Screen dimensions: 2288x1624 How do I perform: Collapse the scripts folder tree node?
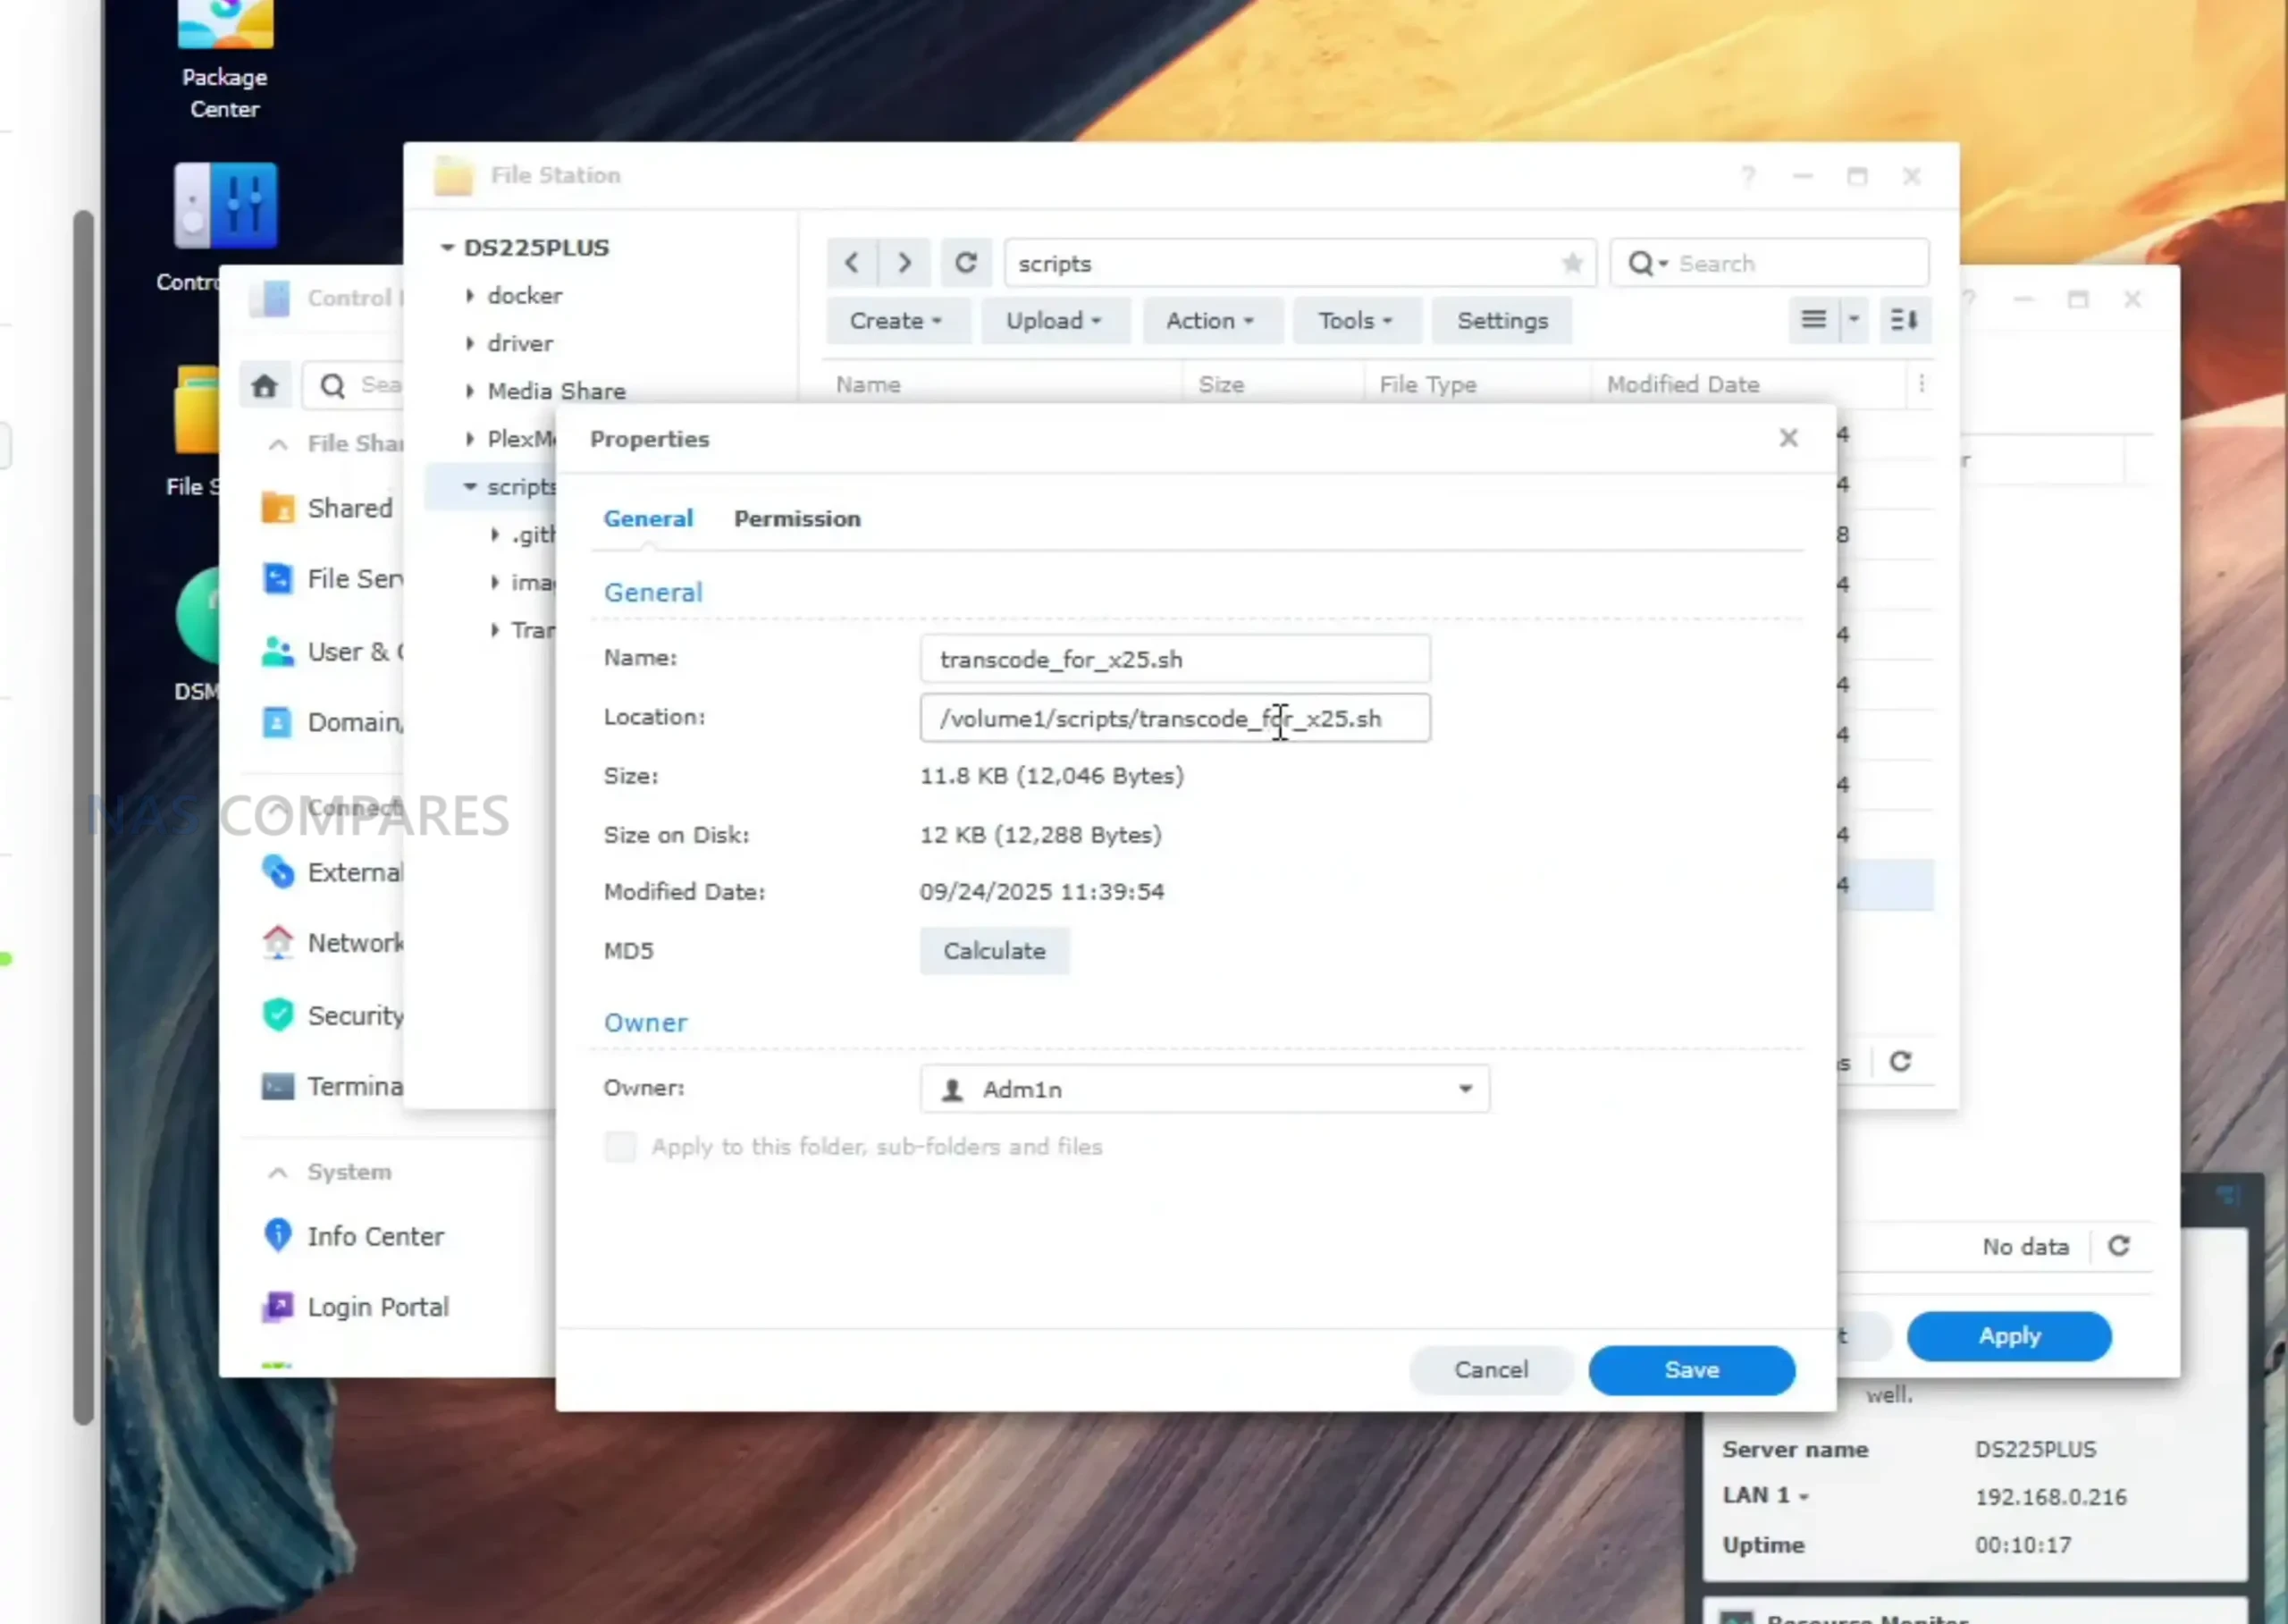[470, 487]
